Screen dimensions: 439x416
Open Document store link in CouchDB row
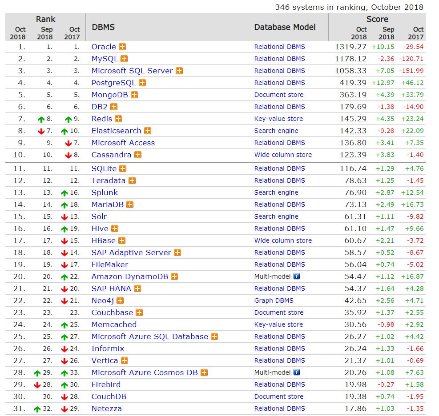tap(279, 397)
